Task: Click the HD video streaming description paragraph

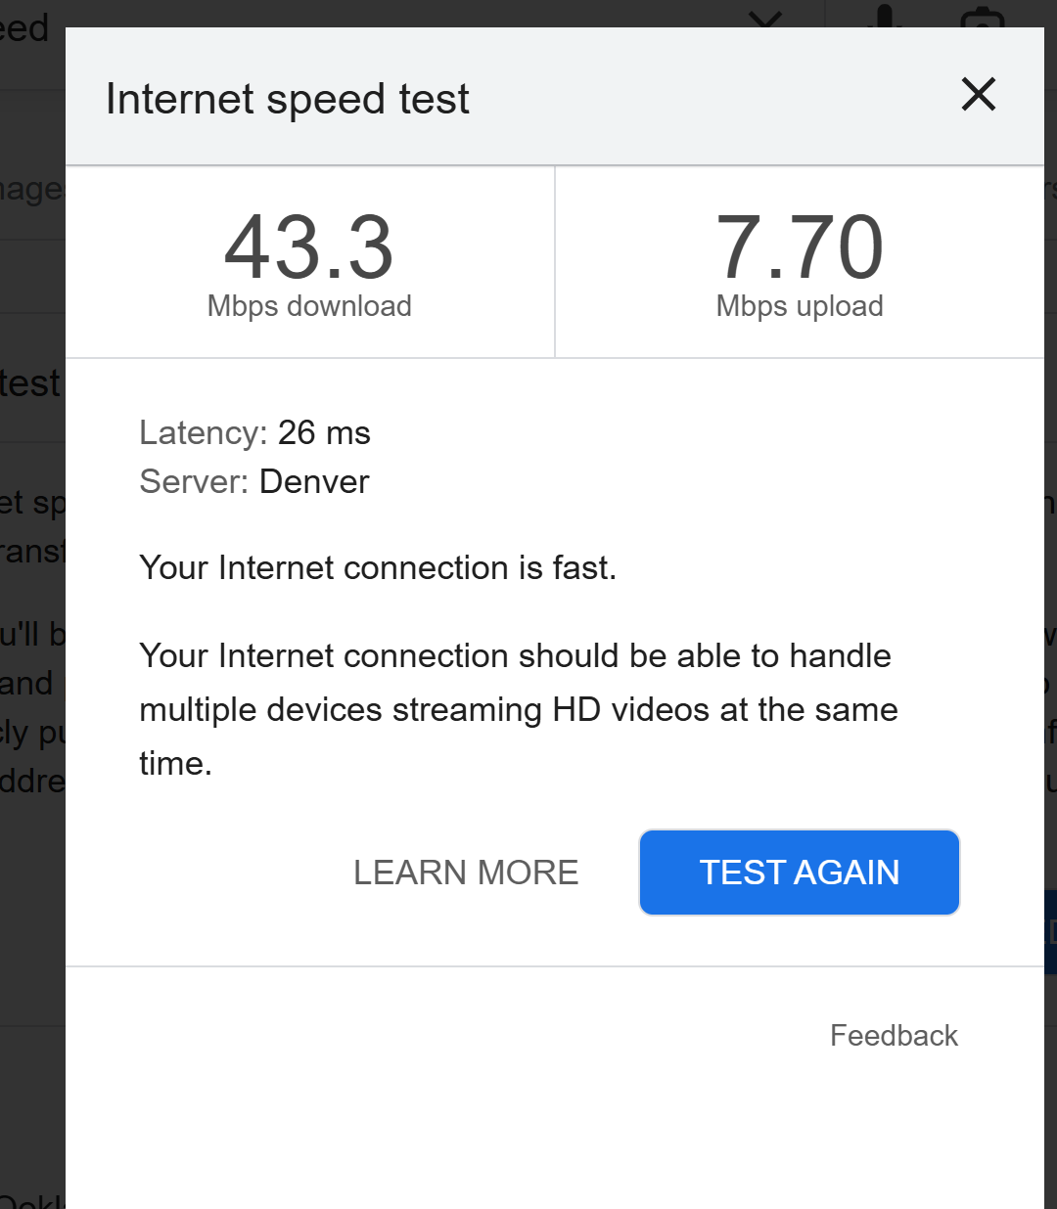Action: (518, 709)
